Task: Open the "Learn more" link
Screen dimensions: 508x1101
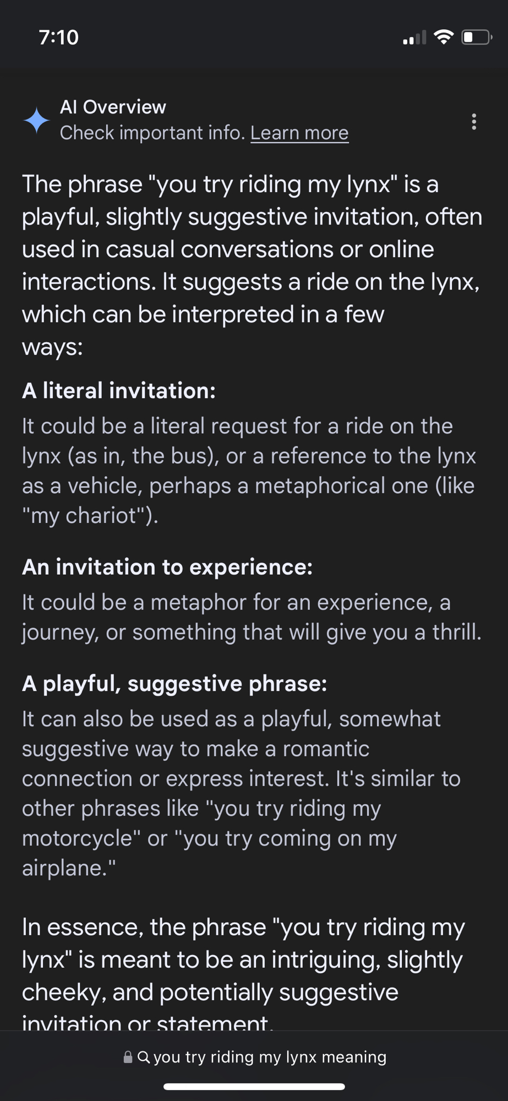Action: [299, 133]
